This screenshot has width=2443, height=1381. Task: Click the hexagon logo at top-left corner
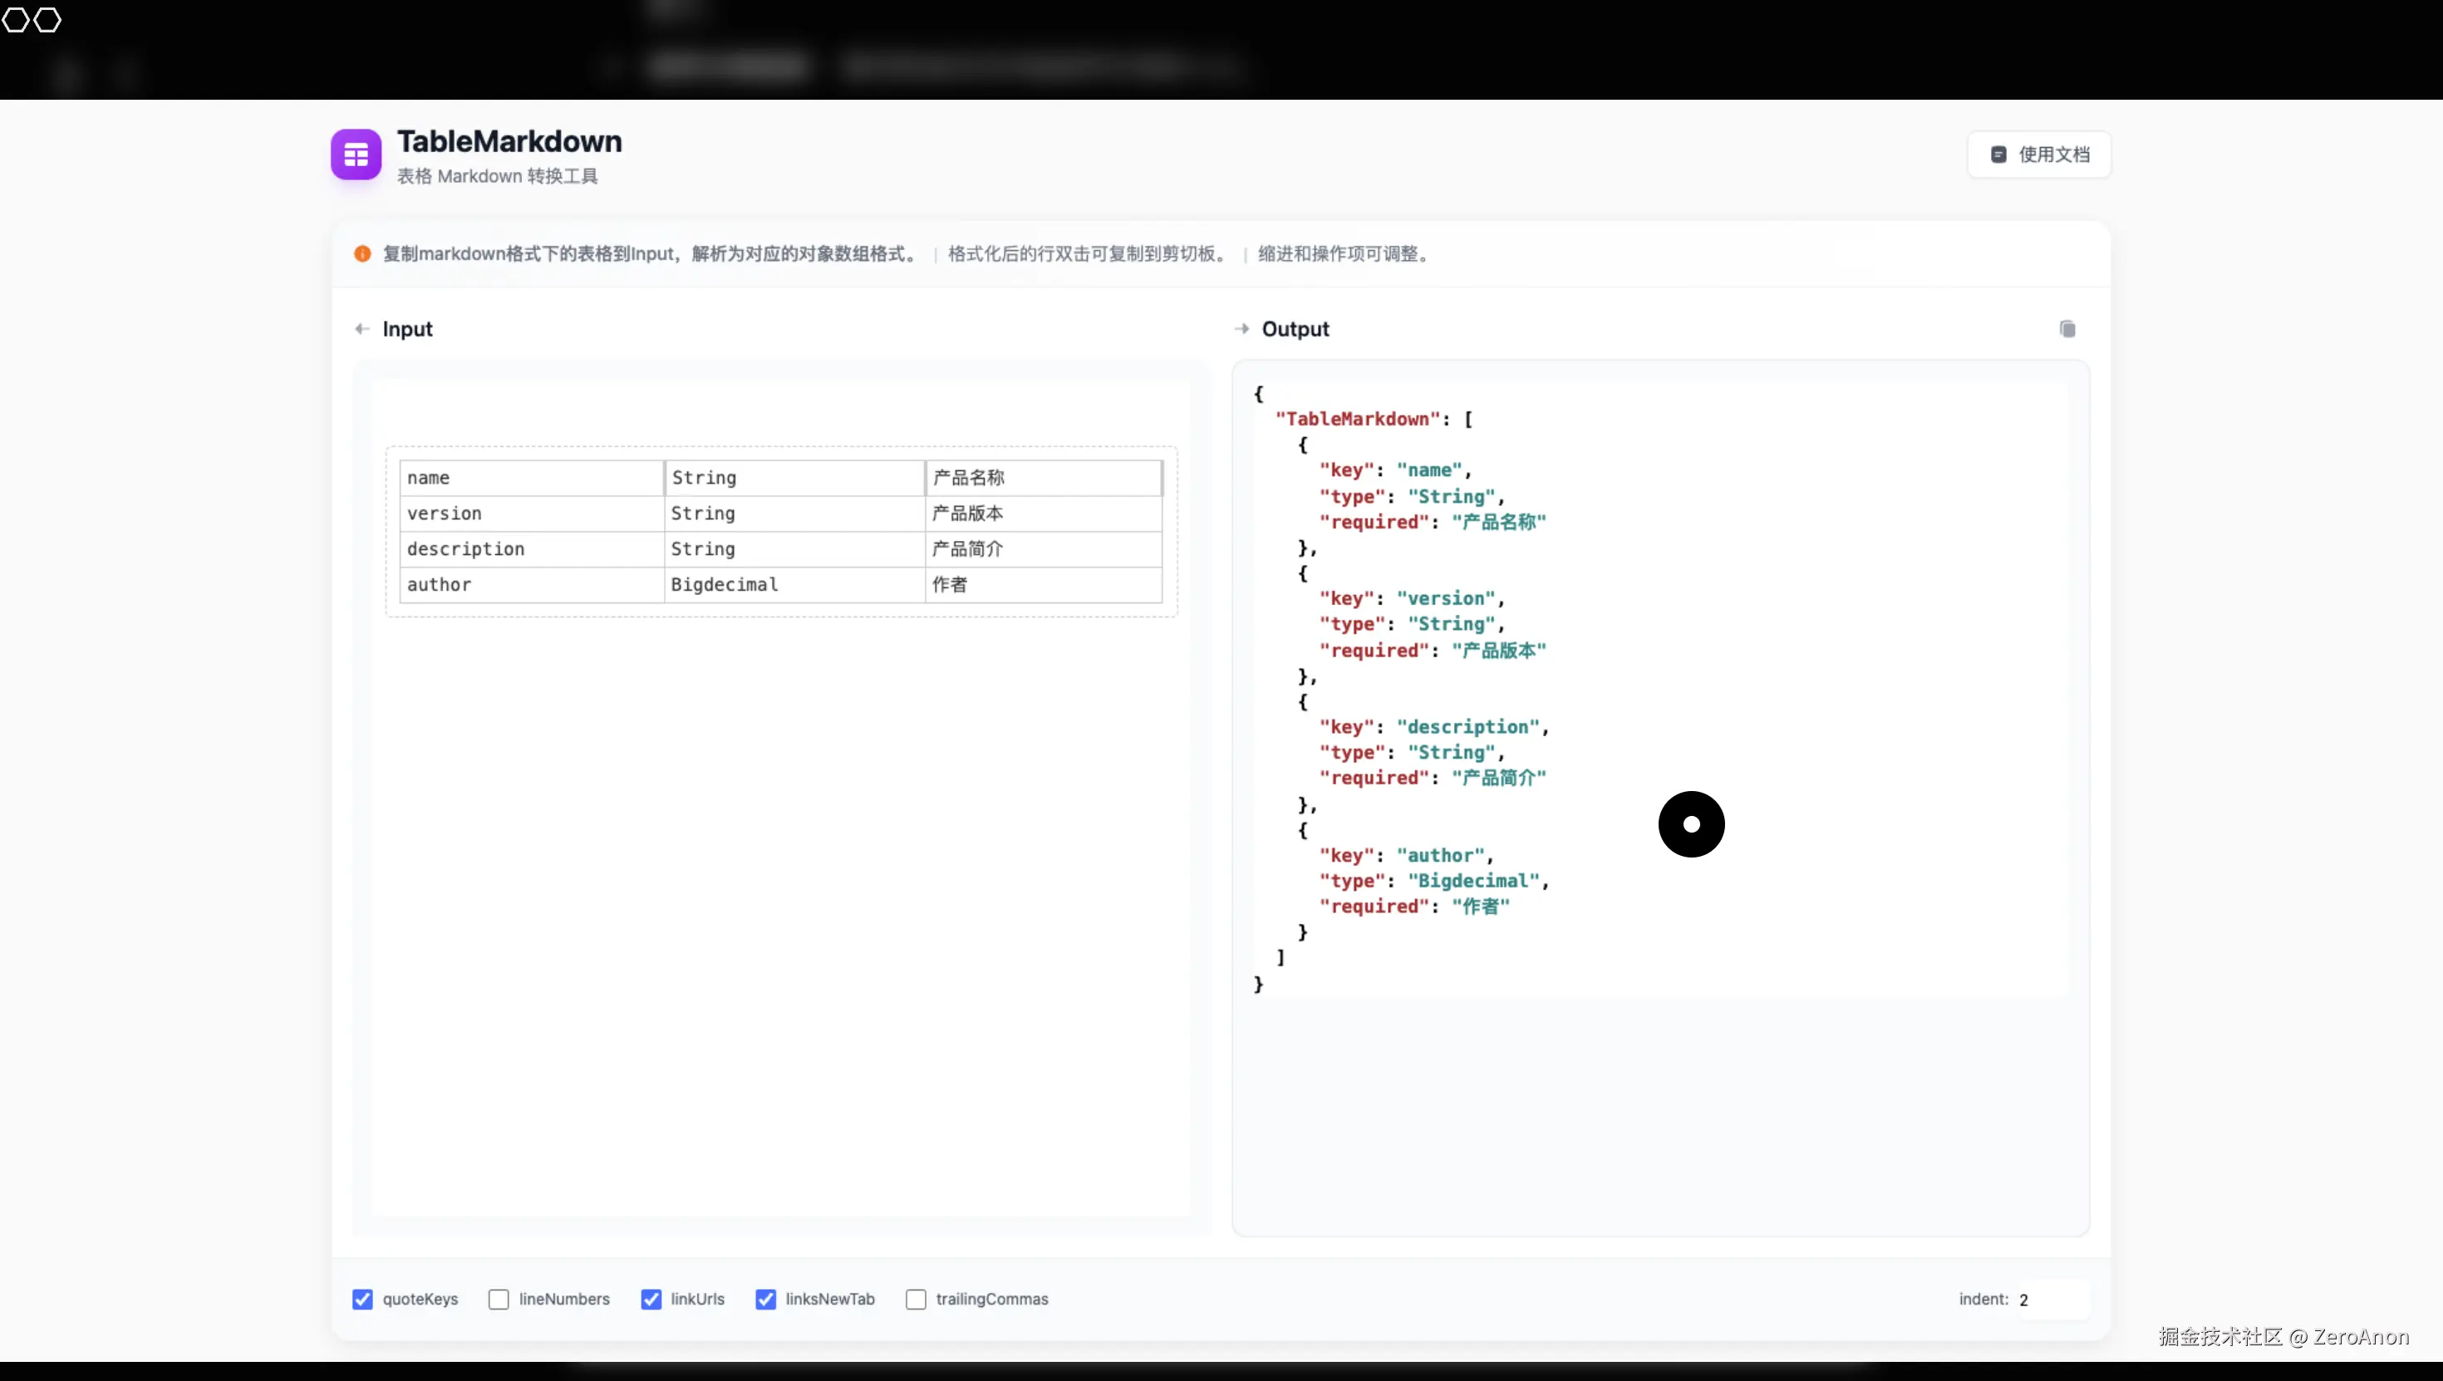32,20
